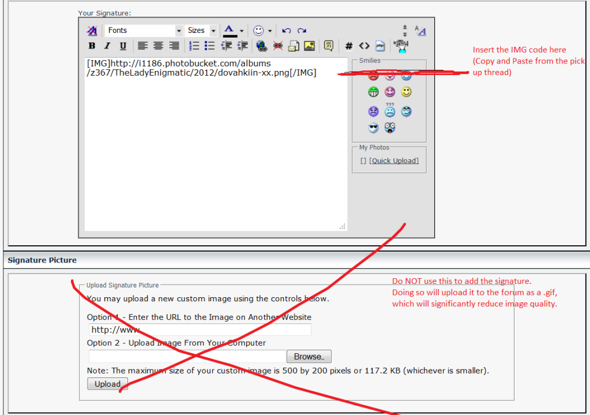Click the Wrap QUOTE tags icon
The width and height of the screenshot is (590, 415).
point(328,46)
